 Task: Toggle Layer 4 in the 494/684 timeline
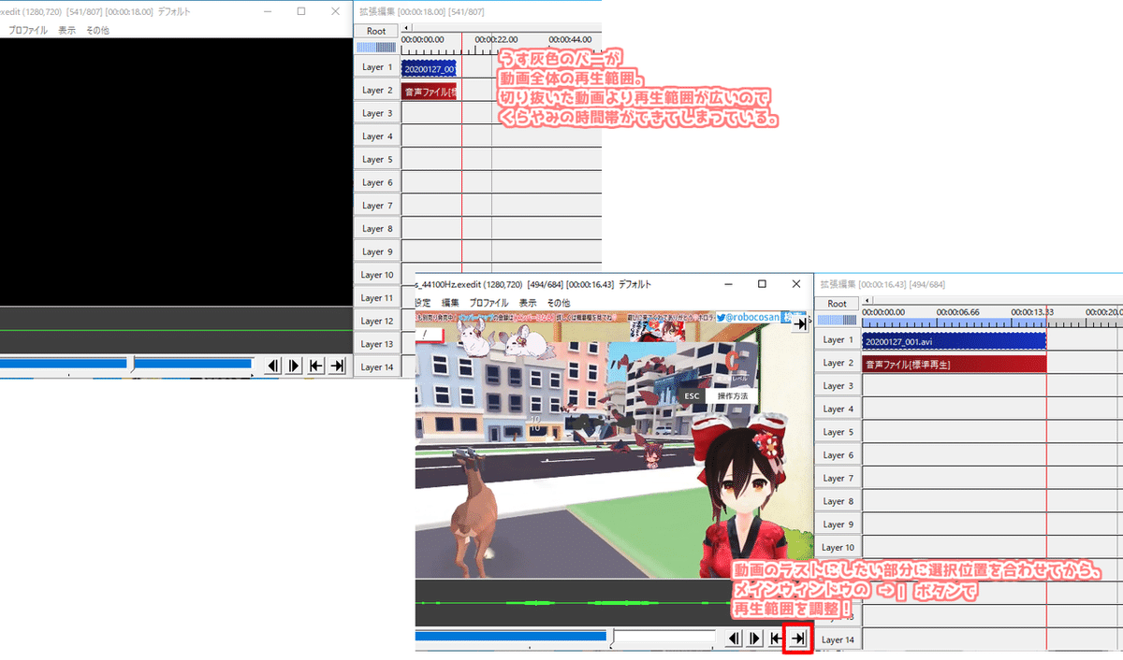coord(838,409)
